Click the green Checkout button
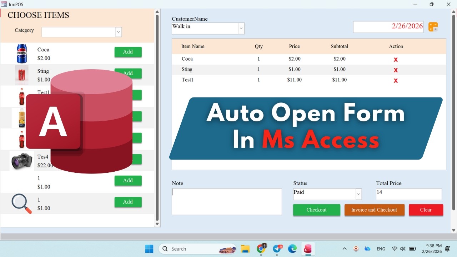The height and width of the screenshot is (257, 457). tap(317, 210)
